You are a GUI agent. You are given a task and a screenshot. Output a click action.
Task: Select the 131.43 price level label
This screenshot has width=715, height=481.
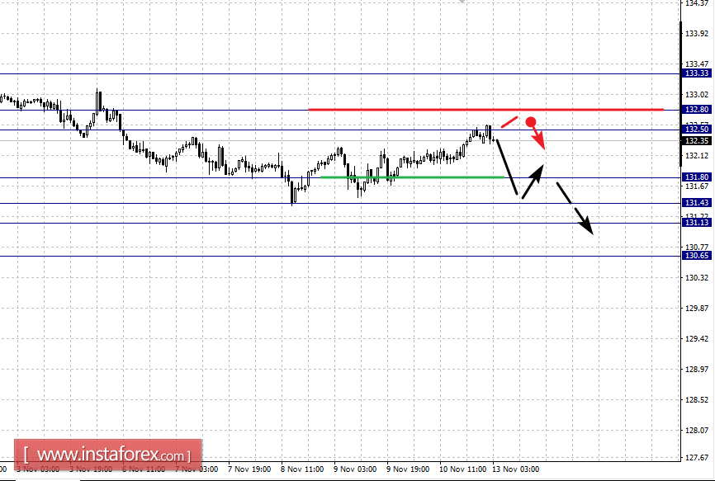[697, 203]
